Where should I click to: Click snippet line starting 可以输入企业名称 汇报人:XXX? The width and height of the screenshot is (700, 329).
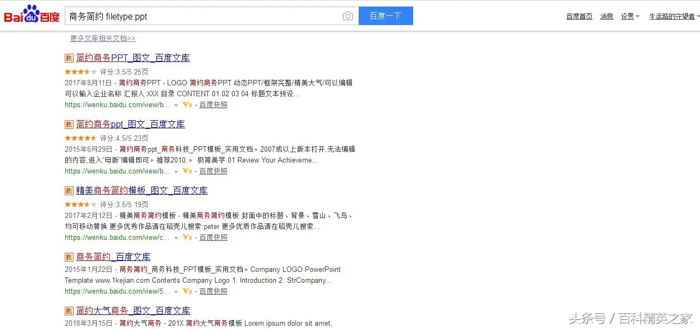pyautogui.click(x=182, y=94)
